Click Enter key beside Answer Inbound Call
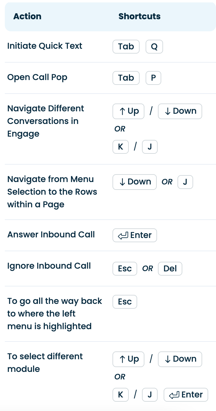 (135, 235)
